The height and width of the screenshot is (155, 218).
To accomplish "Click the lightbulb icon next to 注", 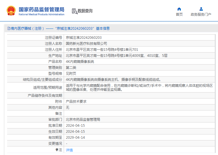I will pyautogui.click(x=57, y=150).
